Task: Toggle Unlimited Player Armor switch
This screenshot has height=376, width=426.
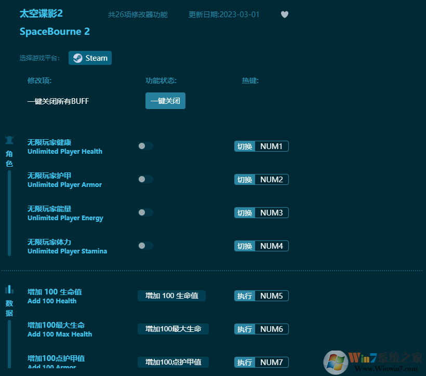Action: click(145, 179)
